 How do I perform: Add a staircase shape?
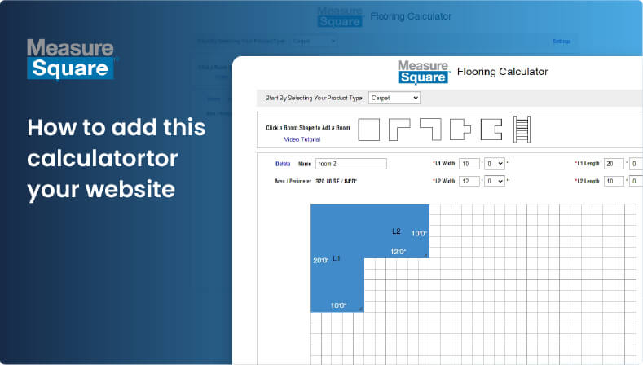pos(521,130)
